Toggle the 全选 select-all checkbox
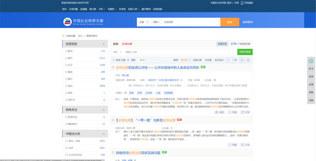 pos(114,60)
